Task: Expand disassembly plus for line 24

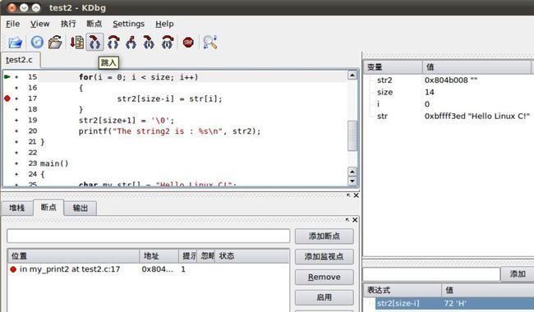Action: point(16,174)
